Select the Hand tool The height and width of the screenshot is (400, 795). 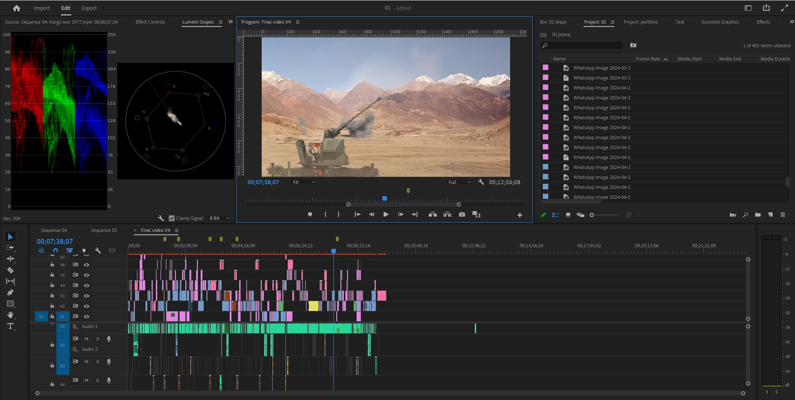(10, 315)
